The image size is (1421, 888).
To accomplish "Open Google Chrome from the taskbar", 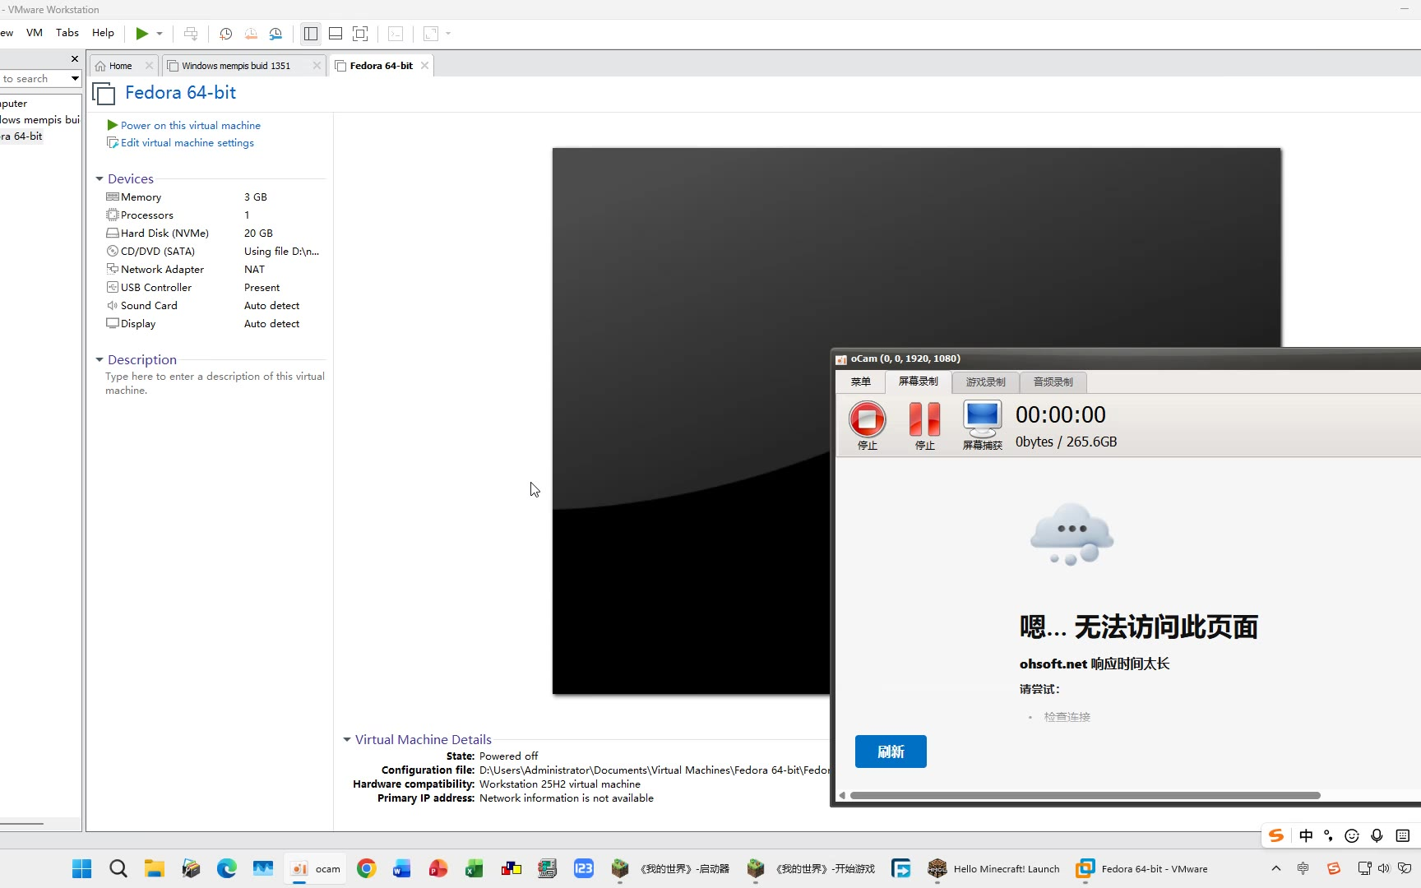I will coord(366,868).
